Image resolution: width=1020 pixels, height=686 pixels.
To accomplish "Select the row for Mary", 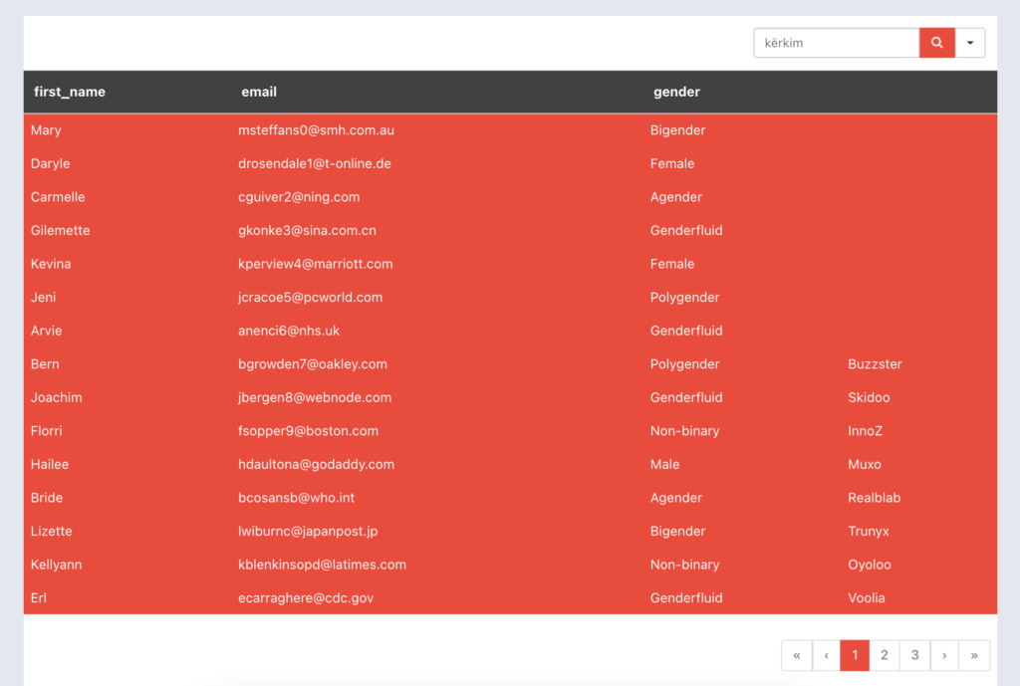I will [x=46, y=130].
